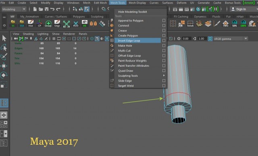The width and height of the screenshot is (258, 156).
Task: Click the HUD shelf icon
Action: click(x=76, y=24)
